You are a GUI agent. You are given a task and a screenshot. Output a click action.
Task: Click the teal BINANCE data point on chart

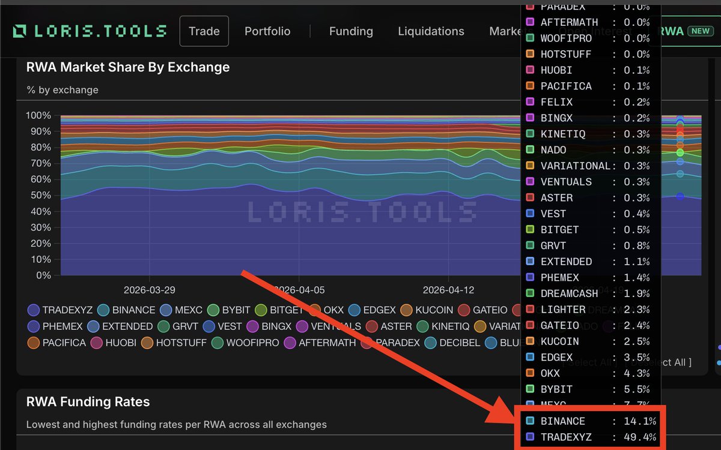click(680, 174)
